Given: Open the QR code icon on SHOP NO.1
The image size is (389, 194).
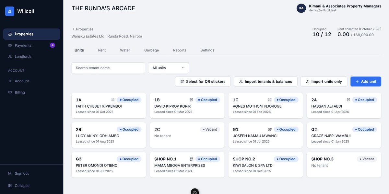Looking at the screenshot, I should point(191,159).
